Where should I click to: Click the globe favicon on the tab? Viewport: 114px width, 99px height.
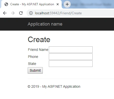coord(6,4)
